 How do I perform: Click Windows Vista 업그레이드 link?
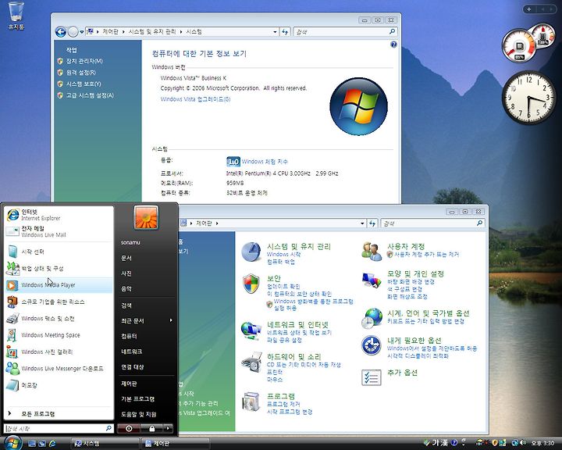point(195,99)
